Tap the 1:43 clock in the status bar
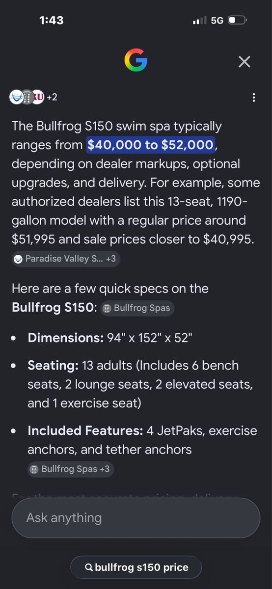 click(x=51, y=20)
